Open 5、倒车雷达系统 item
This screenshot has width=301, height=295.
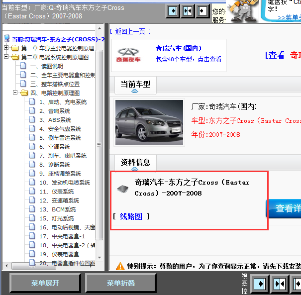coord(60,138)
